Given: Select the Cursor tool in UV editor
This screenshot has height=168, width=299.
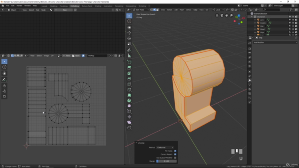Looking at the screenshot, I should click(4, 67).
